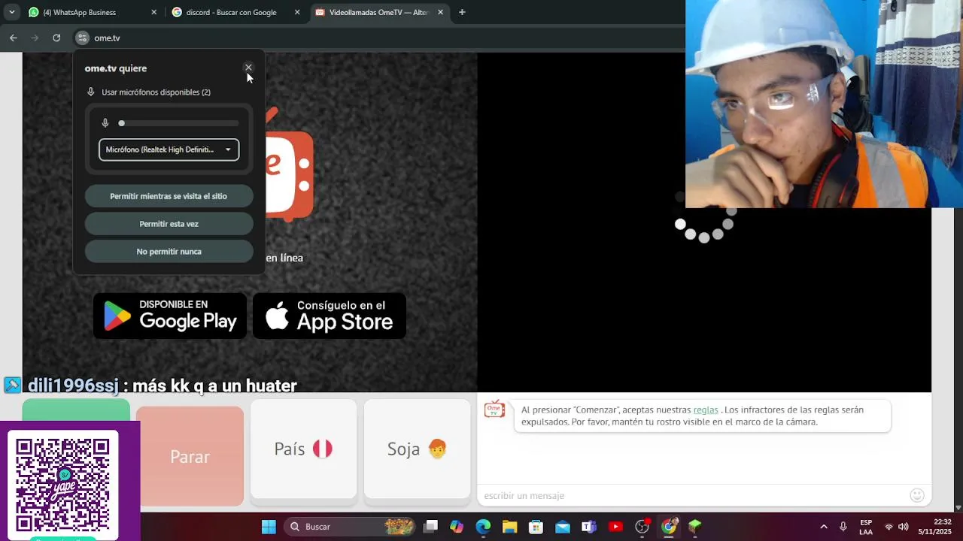Viewport: 963px width, 541px height.
Task: Open Task View on the taskbar
Action: (430, 527)
